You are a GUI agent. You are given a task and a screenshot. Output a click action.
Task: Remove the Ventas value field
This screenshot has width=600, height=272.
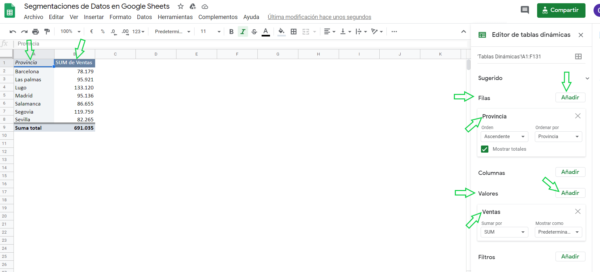tap(578, 211)
